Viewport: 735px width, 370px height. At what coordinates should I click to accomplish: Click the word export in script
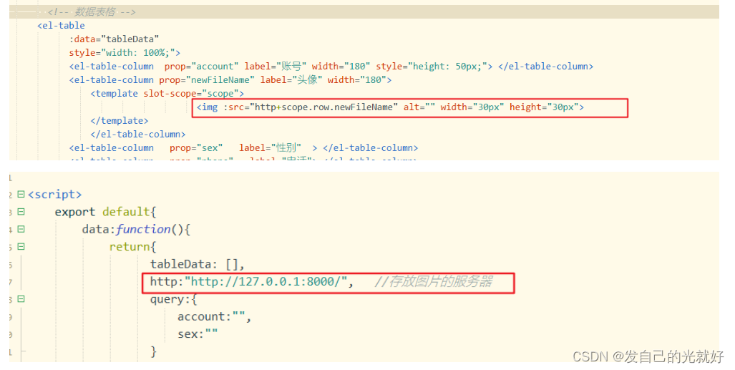pyautogui.click(x=75, y=212)
